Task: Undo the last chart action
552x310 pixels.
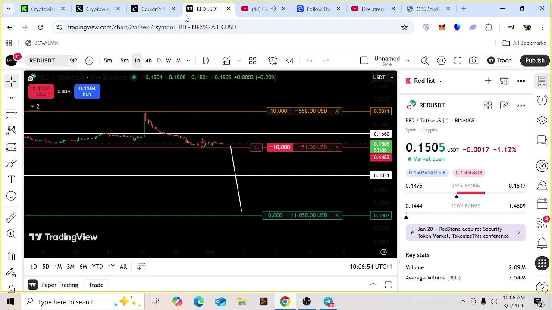Action: click(x=309, y=61)
